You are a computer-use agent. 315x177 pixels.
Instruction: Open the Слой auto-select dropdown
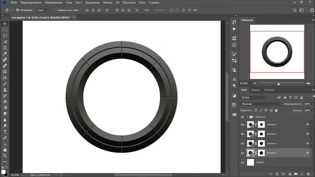tap(43, 10)
